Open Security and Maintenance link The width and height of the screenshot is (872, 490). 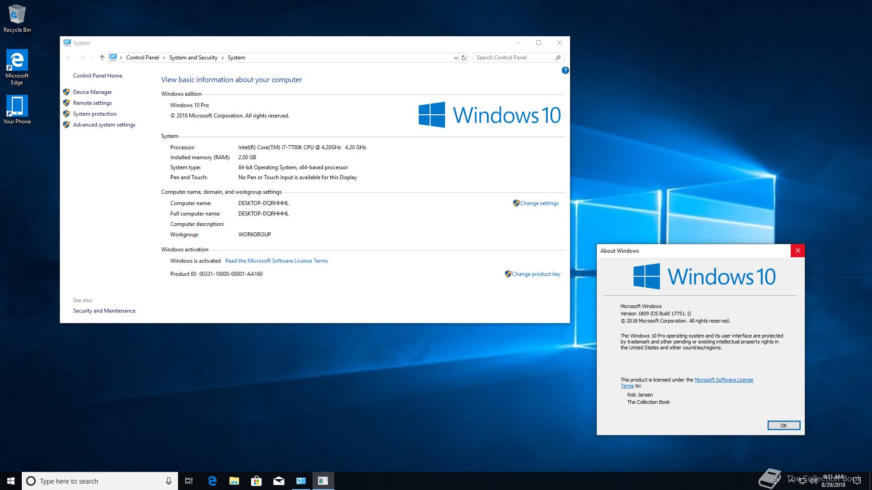pyautogui.click(x=104, y=311)
